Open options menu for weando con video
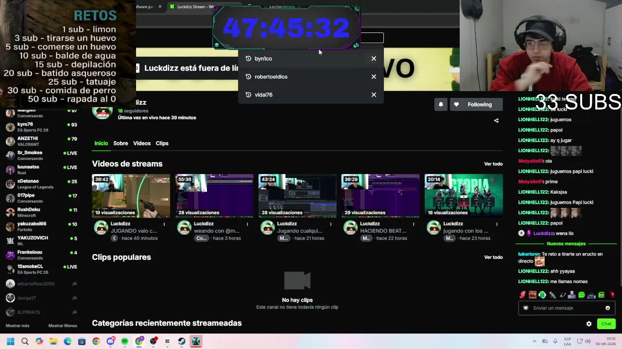The width and height of the screenshot is (622, 349). (x=247, y=224)
